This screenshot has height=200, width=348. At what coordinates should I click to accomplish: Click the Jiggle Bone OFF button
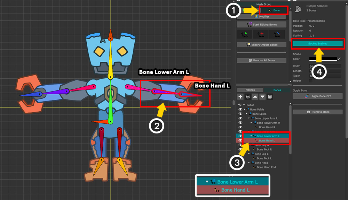[318, 96]
